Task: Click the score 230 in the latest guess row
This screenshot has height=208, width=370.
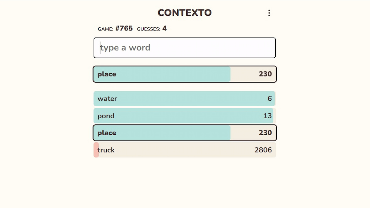Action: coord(265,74)
